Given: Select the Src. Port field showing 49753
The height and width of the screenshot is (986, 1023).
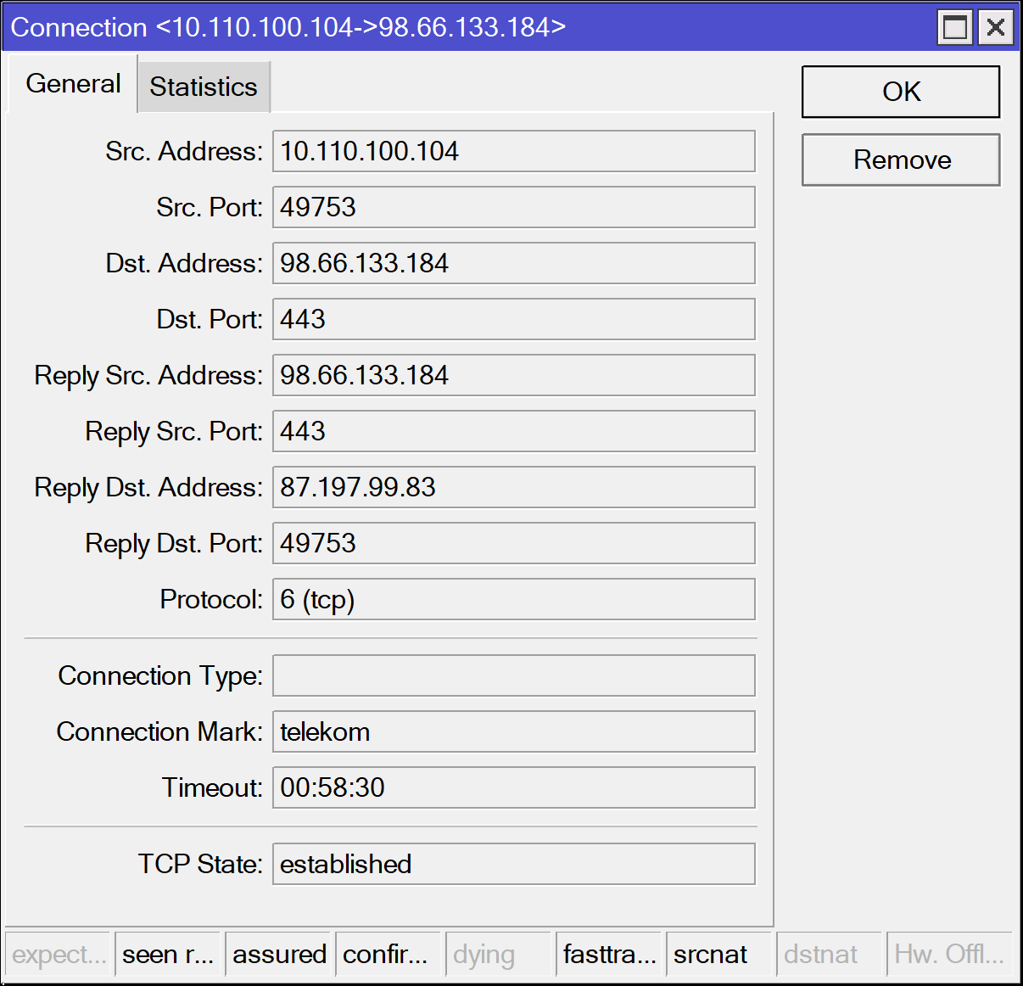Looking at the screenshot, I should 513,207.
